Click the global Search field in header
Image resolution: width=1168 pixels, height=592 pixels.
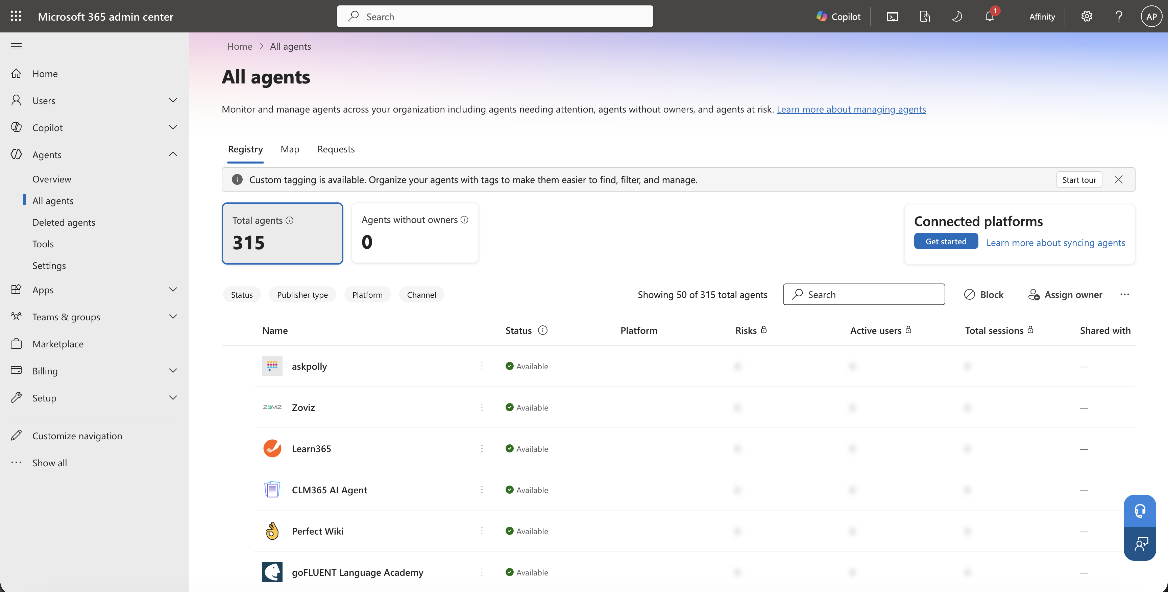[x=495, y=16]
